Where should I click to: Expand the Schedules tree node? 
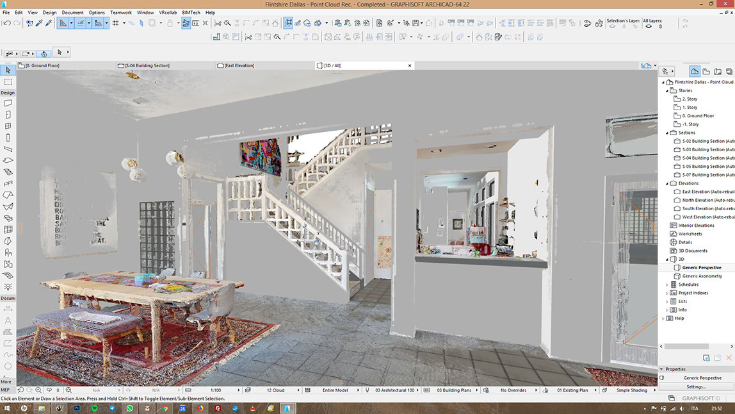coord(666,285)
